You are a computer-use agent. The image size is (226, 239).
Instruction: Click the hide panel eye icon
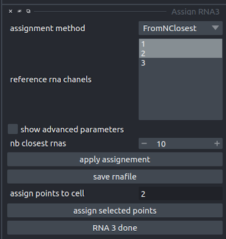(x=19, y=11)
